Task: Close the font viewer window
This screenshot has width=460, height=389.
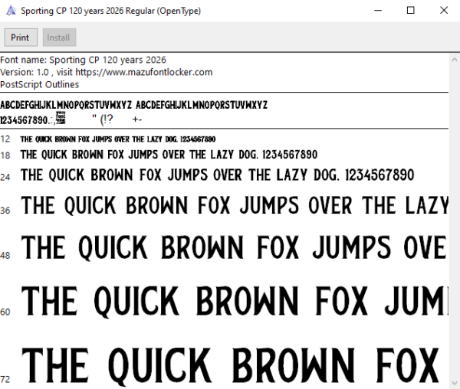Action: click(x=444, y=11)
